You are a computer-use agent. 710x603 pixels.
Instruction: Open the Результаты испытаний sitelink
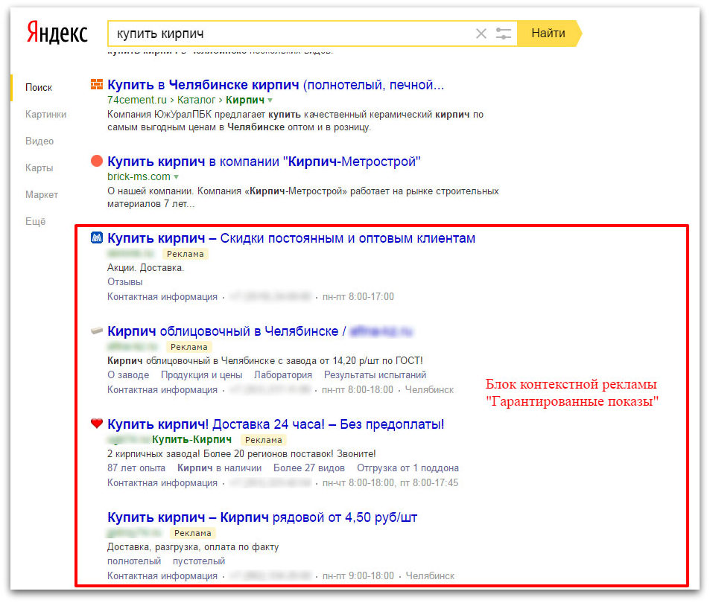pyautogui.click(x=375, y=375)
